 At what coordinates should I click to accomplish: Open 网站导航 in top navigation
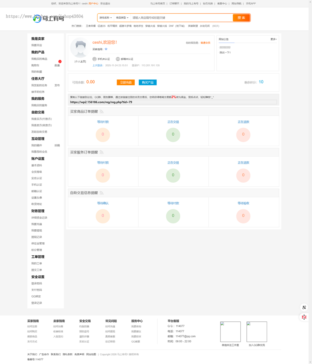[237, 4]
